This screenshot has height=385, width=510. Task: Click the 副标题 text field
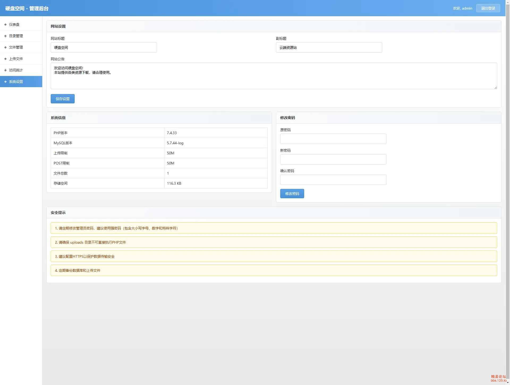(x=329, y=47)
